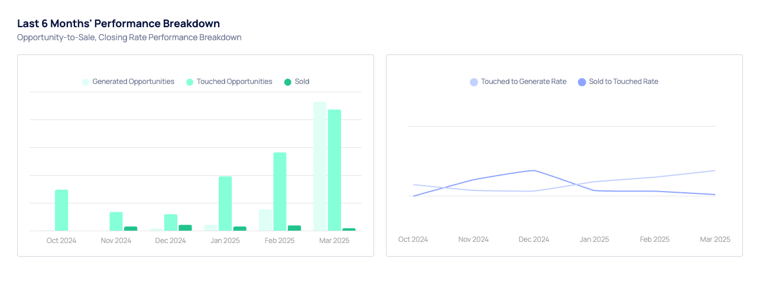Select the Oct 2024 Touched Opportunities bar
Viewport: 766px width, 288px height.
point(61,210)
